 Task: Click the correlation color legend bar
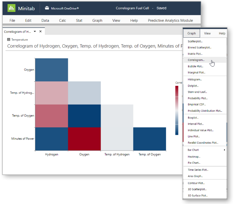[x=177, y=110]
